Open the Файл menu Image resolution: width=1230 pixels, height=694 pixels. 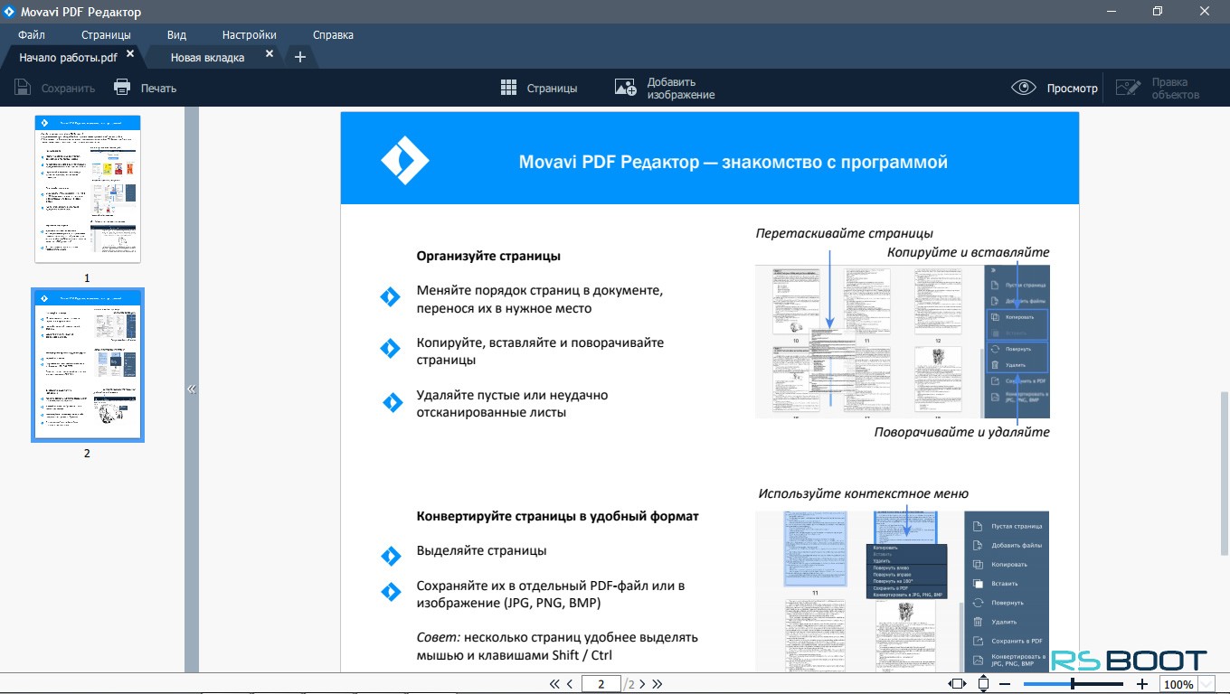tap(32, 35)
